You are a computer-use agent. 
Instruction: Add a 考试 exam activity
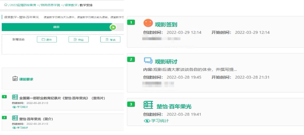point(110,40)
